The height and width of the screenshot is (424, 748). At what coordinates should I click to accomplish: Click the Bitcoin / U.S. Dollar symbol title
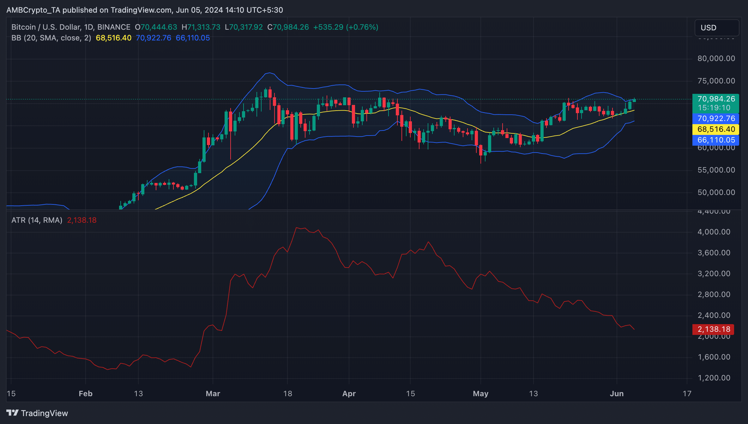click(71, 27)
